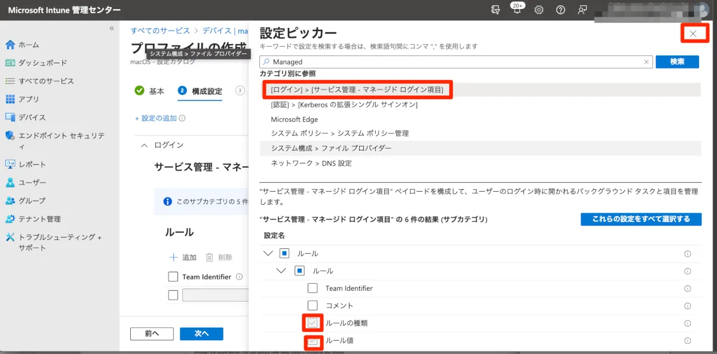This screenshot has height=354, width=717.
Task: Click the 検索 search button
Action: tap(677, 61)
